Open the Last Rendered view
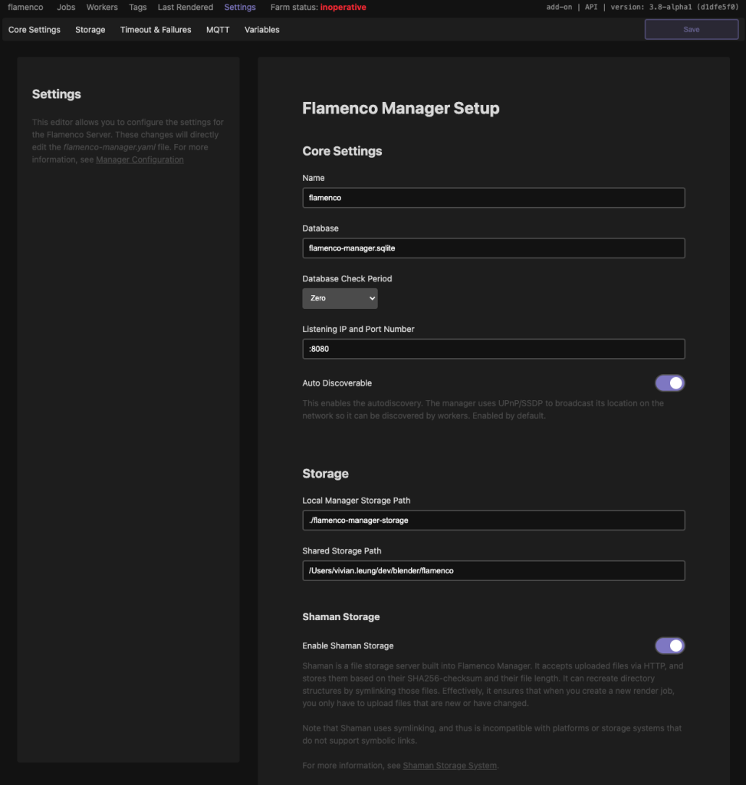This screenshot has width=746, height=785. point(186,7)
